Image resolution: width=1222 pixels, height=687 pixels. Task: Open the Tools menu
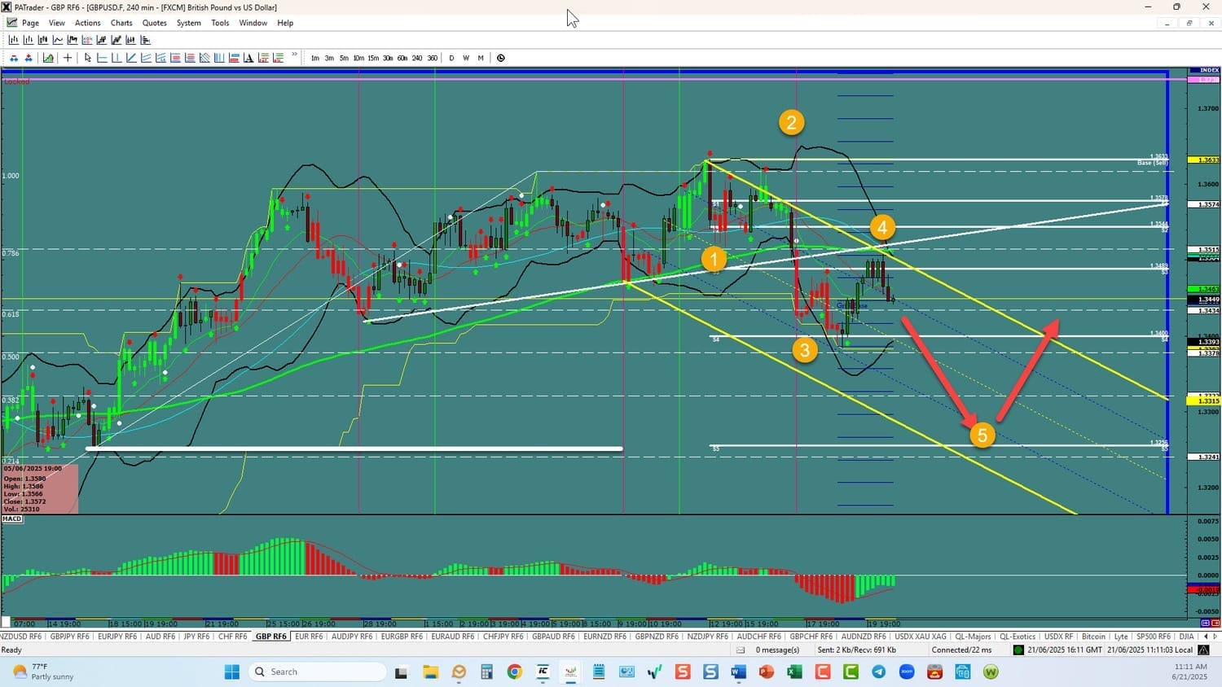click(x=220, y=23)
